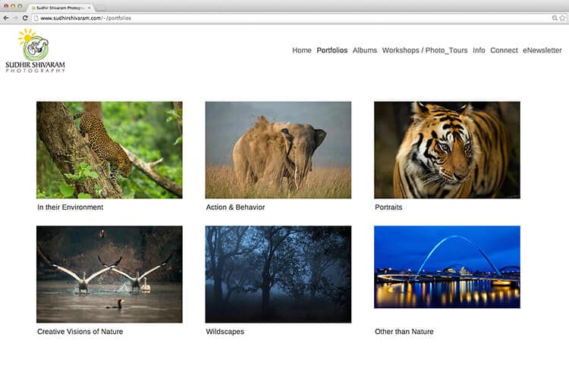The width and height of the screenshot is (569, 368).
Task: Open Workshops / Photo_Tours navigation link
Action: (424, 51)
